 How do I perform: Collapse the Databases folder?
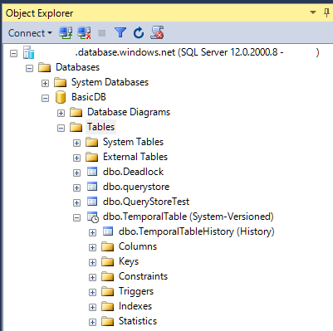coord(29,68)
